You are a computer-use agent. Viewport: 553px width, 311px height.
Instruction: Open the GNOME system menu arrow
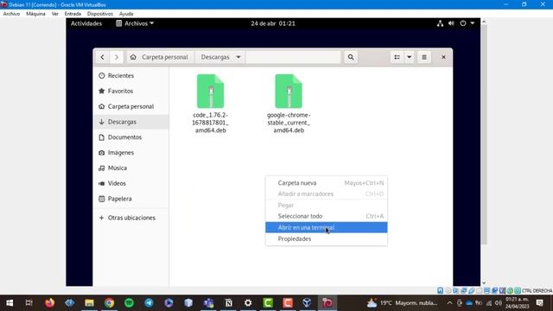point(473,23)
